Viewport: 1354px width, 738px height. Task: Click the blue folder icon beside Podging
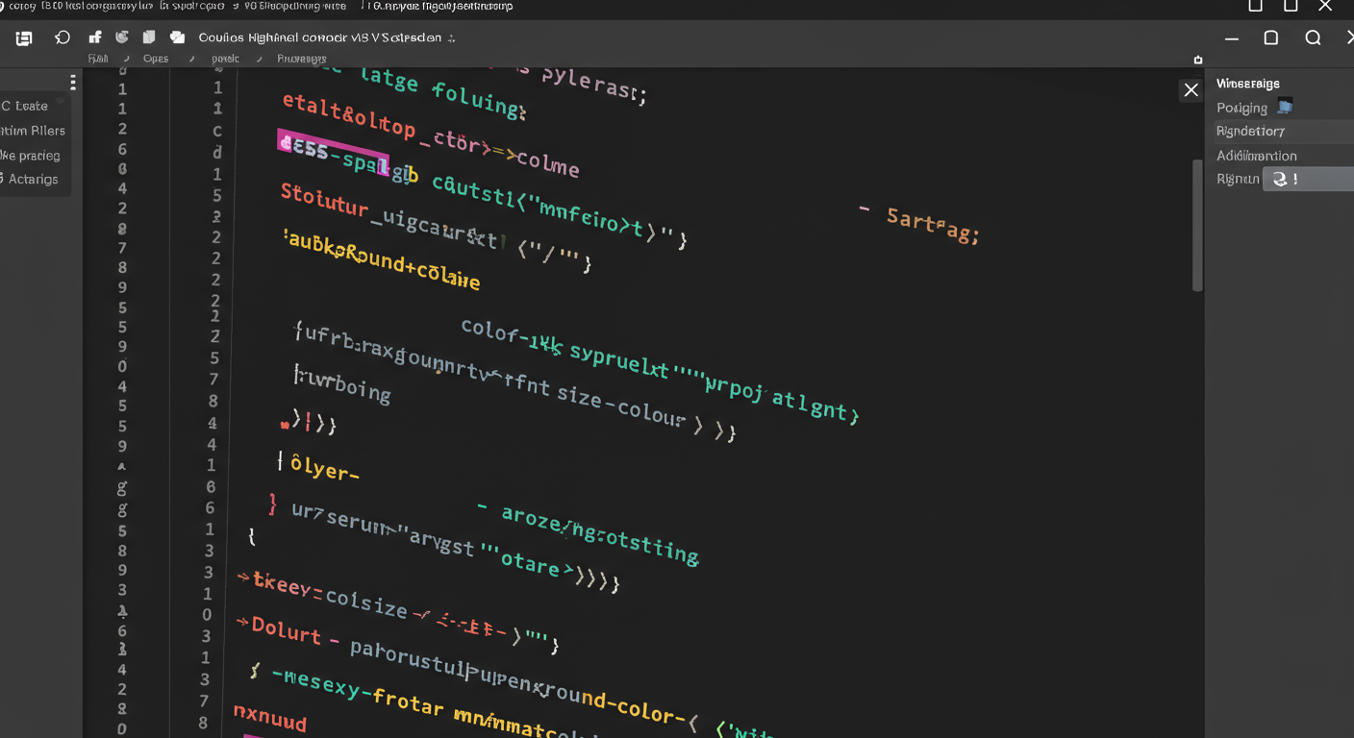point(1285,107)
